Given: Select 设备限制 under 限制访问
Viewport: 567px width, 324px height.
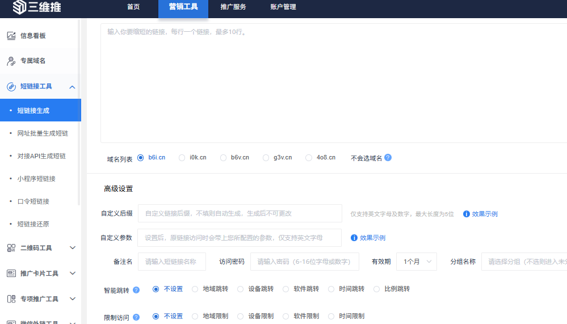Looking at the screenshot, I should pyautogui.click(x=241, y=317).
